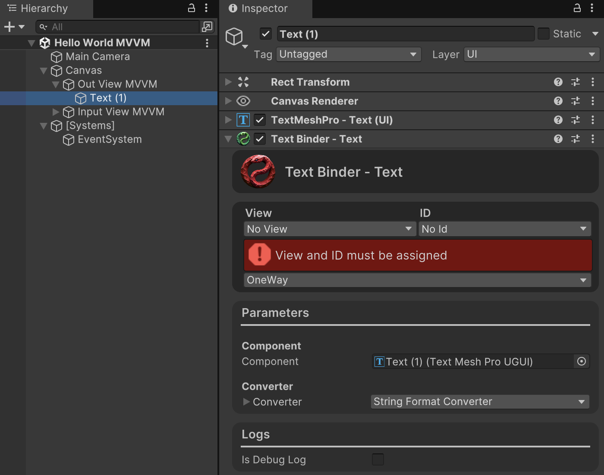604x475 pixels.
Task: Switch to the Inspector tab
Action: tap(265, 9)
